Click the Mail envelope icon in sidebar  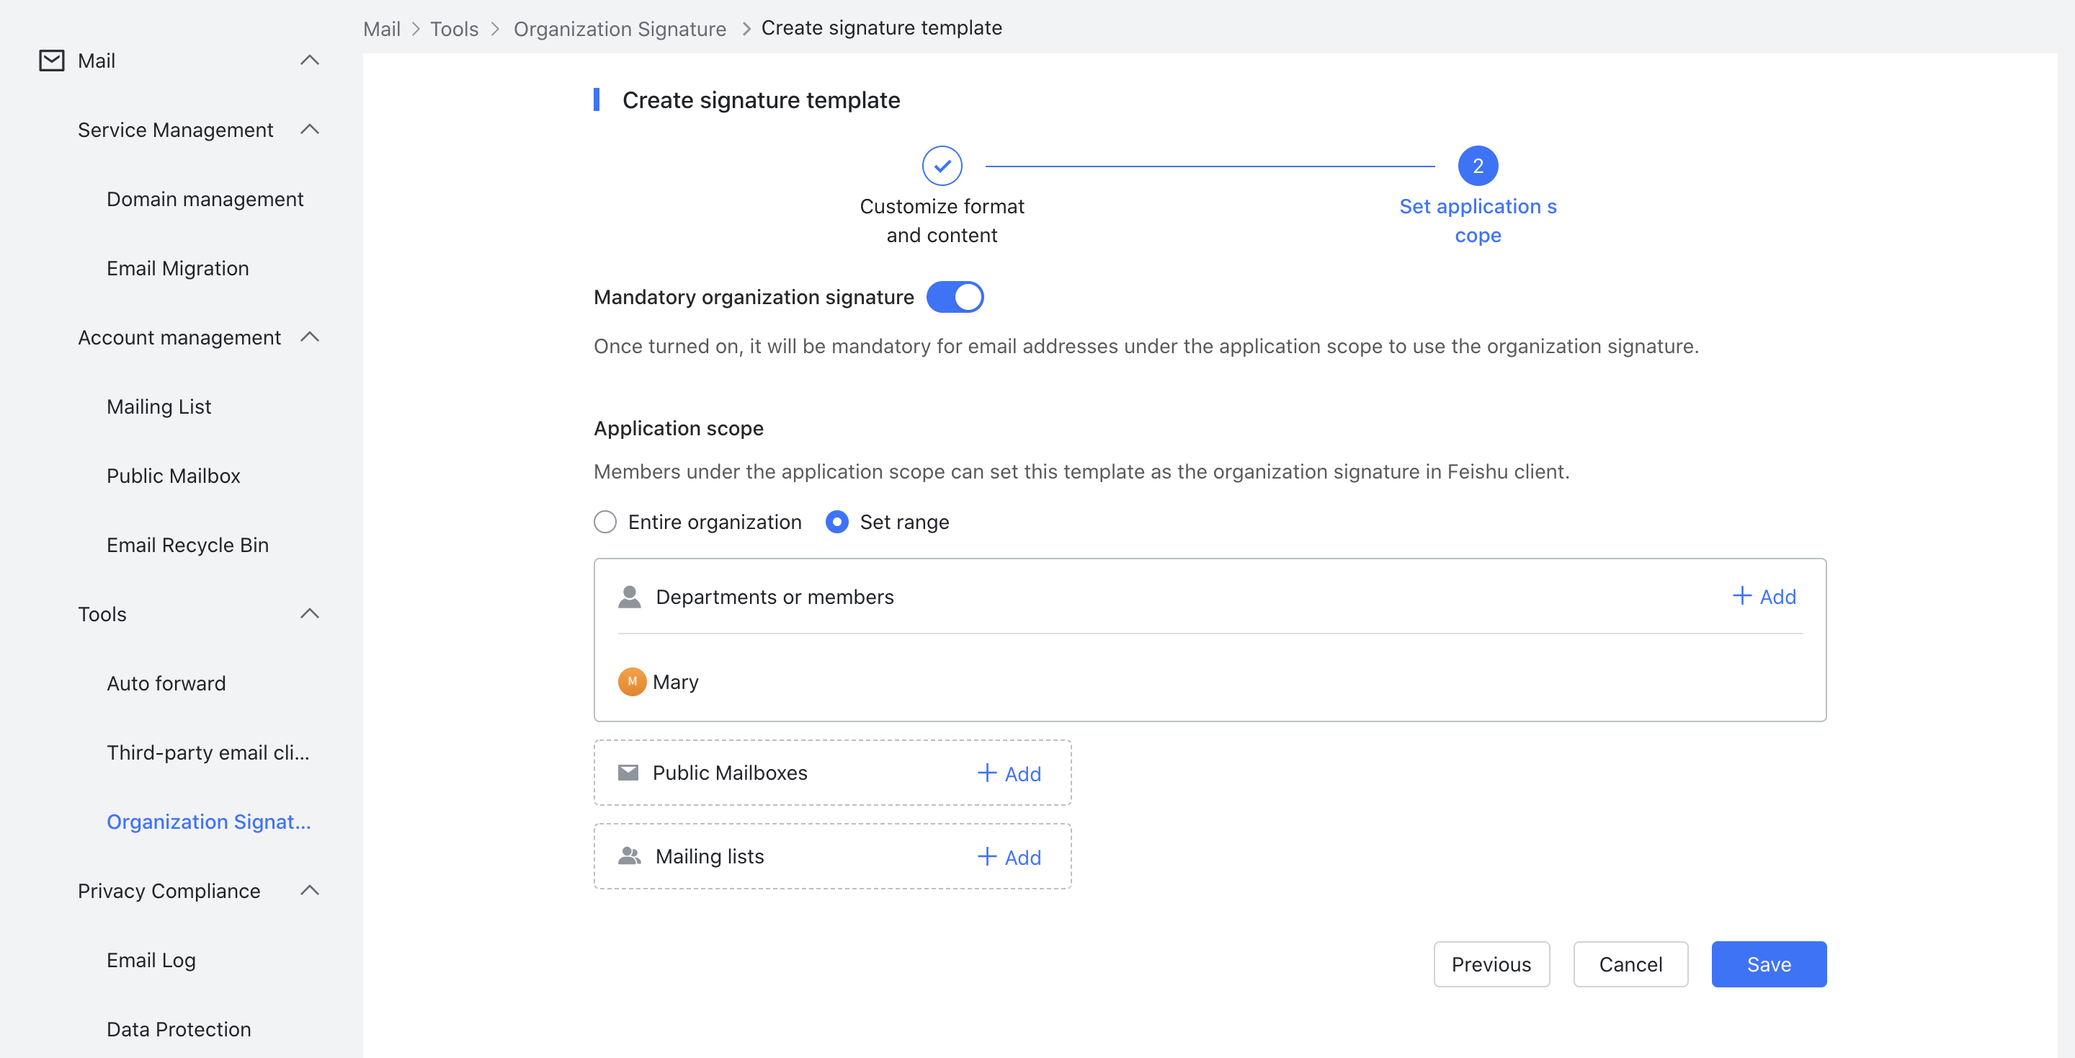pyautogui.click(x=50, y=60)
